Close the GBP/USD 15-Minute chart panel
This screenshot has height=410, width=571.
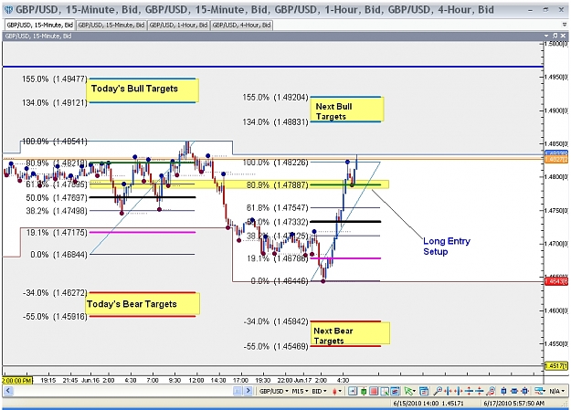[564, 36]
